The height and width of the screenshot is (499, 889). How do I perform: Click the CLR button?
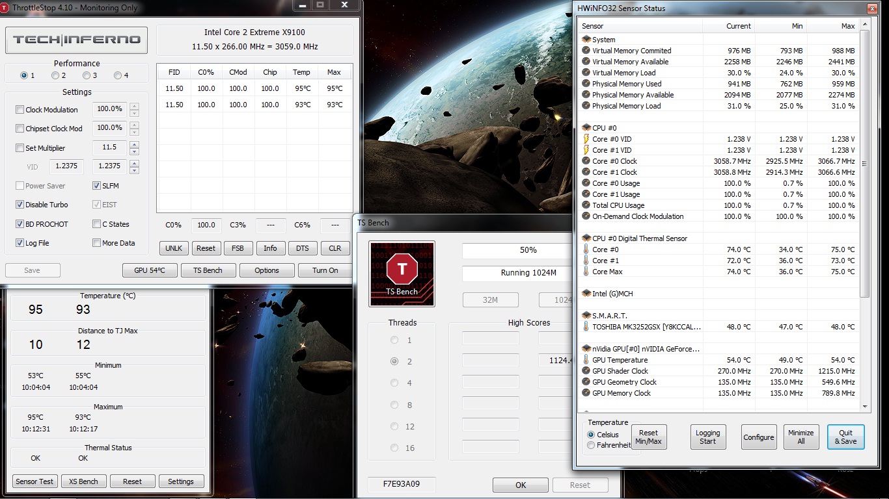335,248
